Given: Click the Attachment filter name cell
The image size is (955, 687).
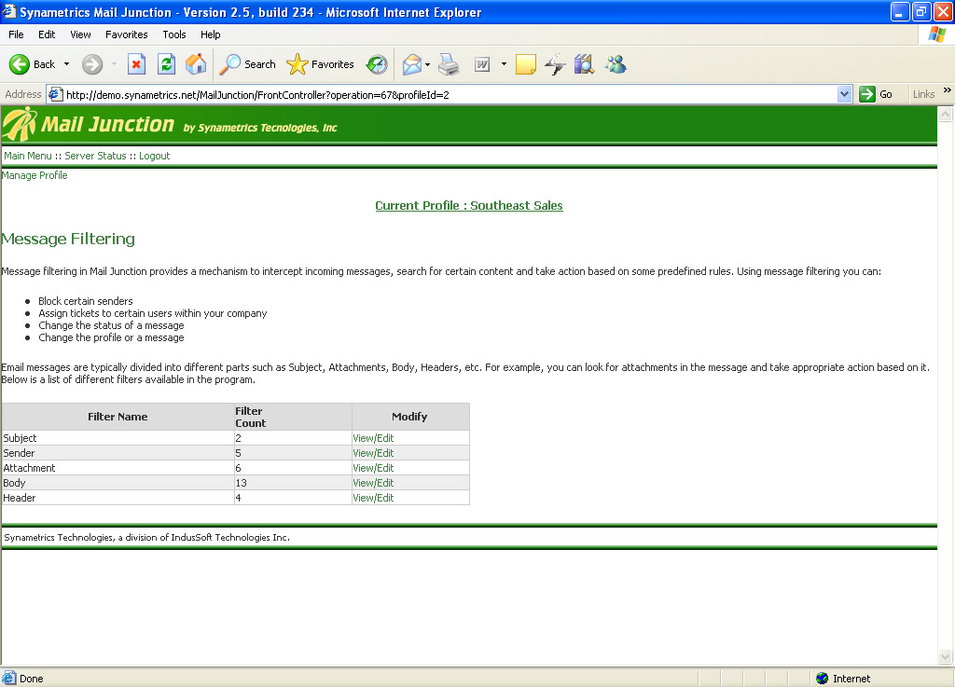Looking at the screenshot, I should point(118,468).
